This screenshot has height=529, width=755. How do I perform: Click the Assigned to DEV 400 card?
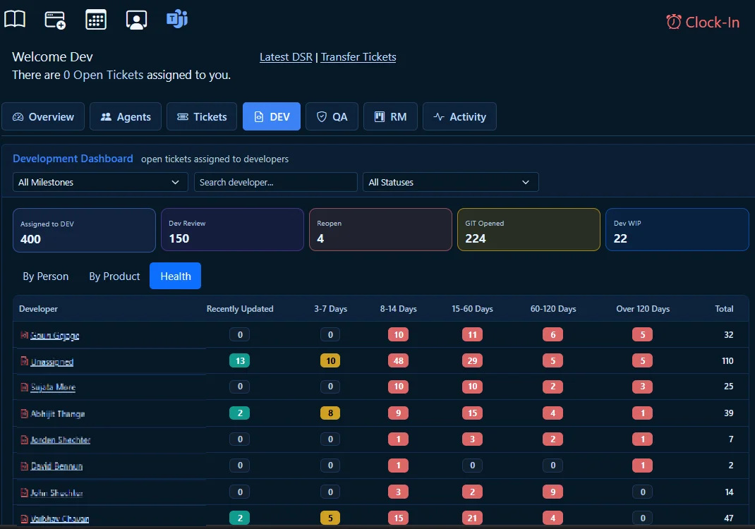click(x=84, y=230)
